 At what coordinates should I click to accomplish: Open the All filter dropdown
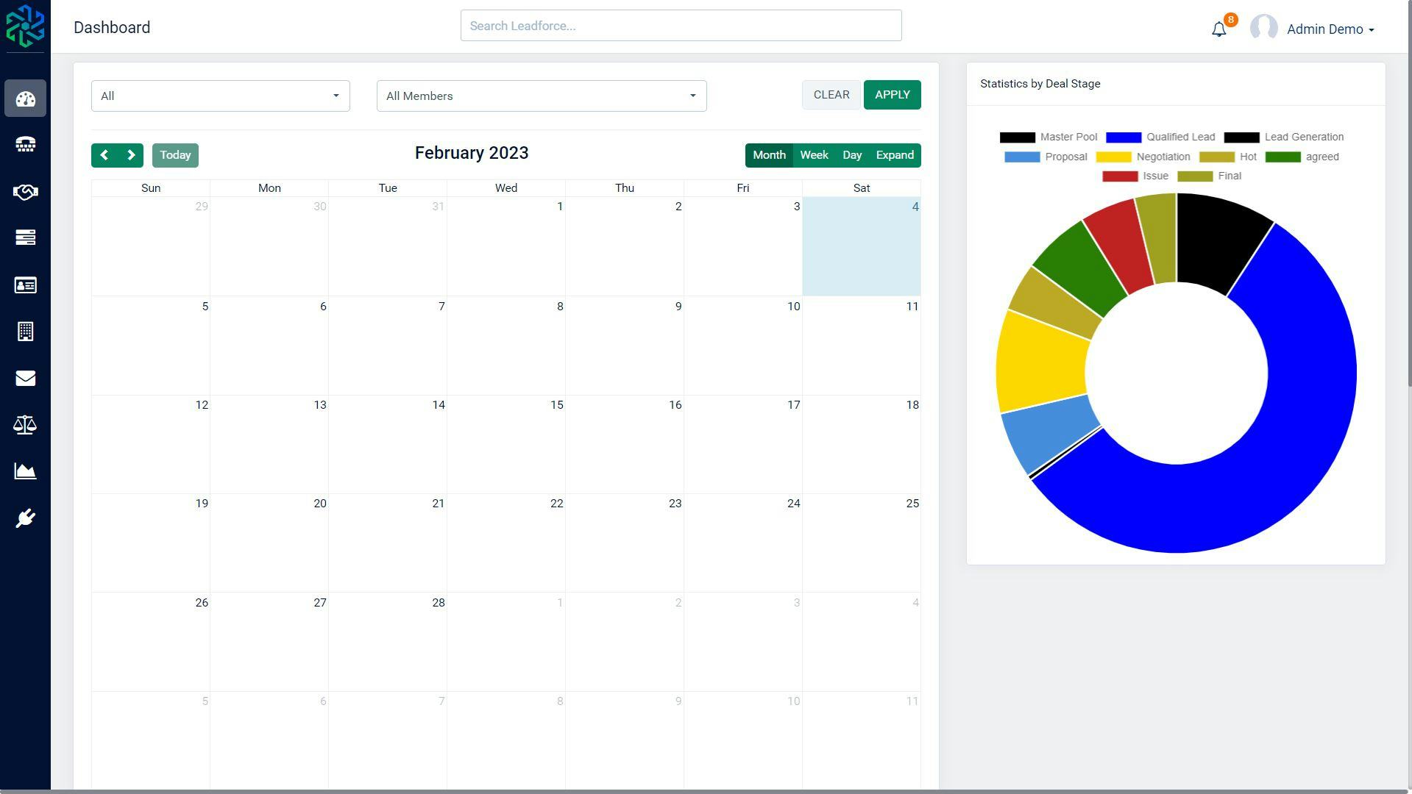(x=219, y=96)
